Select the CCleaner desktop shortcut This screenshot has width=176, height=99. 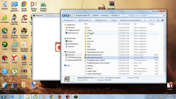[24, 19]
